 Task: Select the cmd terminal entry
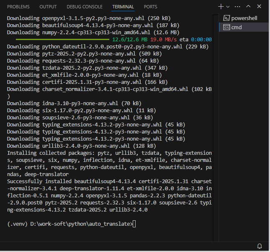tap(244, 27)
